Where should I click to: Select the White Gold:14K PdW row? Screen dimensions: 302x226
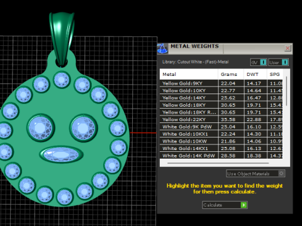click(221, 156)
